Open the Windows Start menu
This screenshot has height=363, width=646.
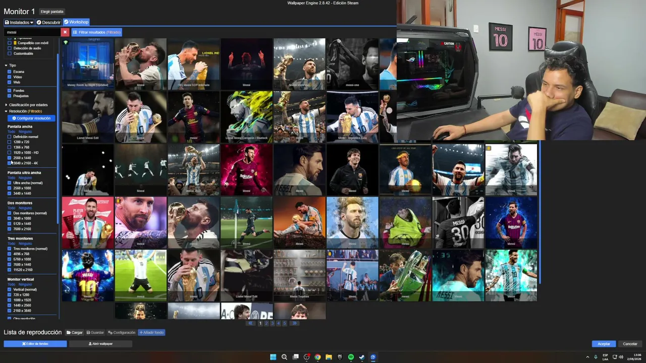tap(273, 357)
